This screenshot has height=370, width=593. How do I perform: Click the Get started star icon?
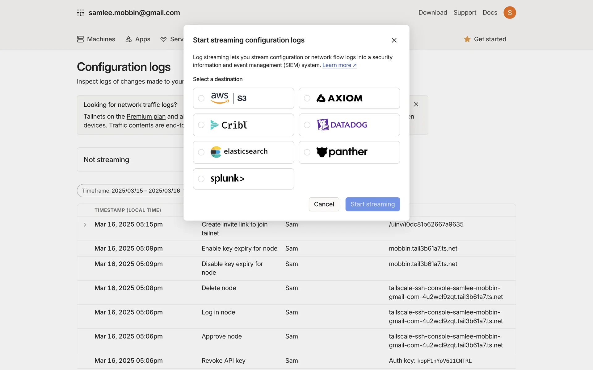coord(467,39)
